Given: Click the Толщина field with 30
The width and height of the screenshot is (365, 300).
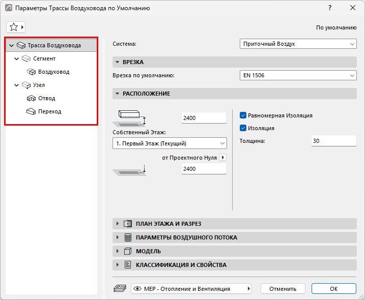Looking at the screenshot, I should click(334, 141).
